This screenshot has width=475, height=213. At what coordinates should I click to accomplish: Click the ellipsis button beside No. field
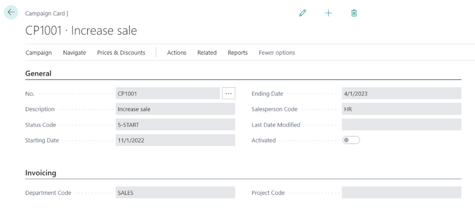[229, 94]
